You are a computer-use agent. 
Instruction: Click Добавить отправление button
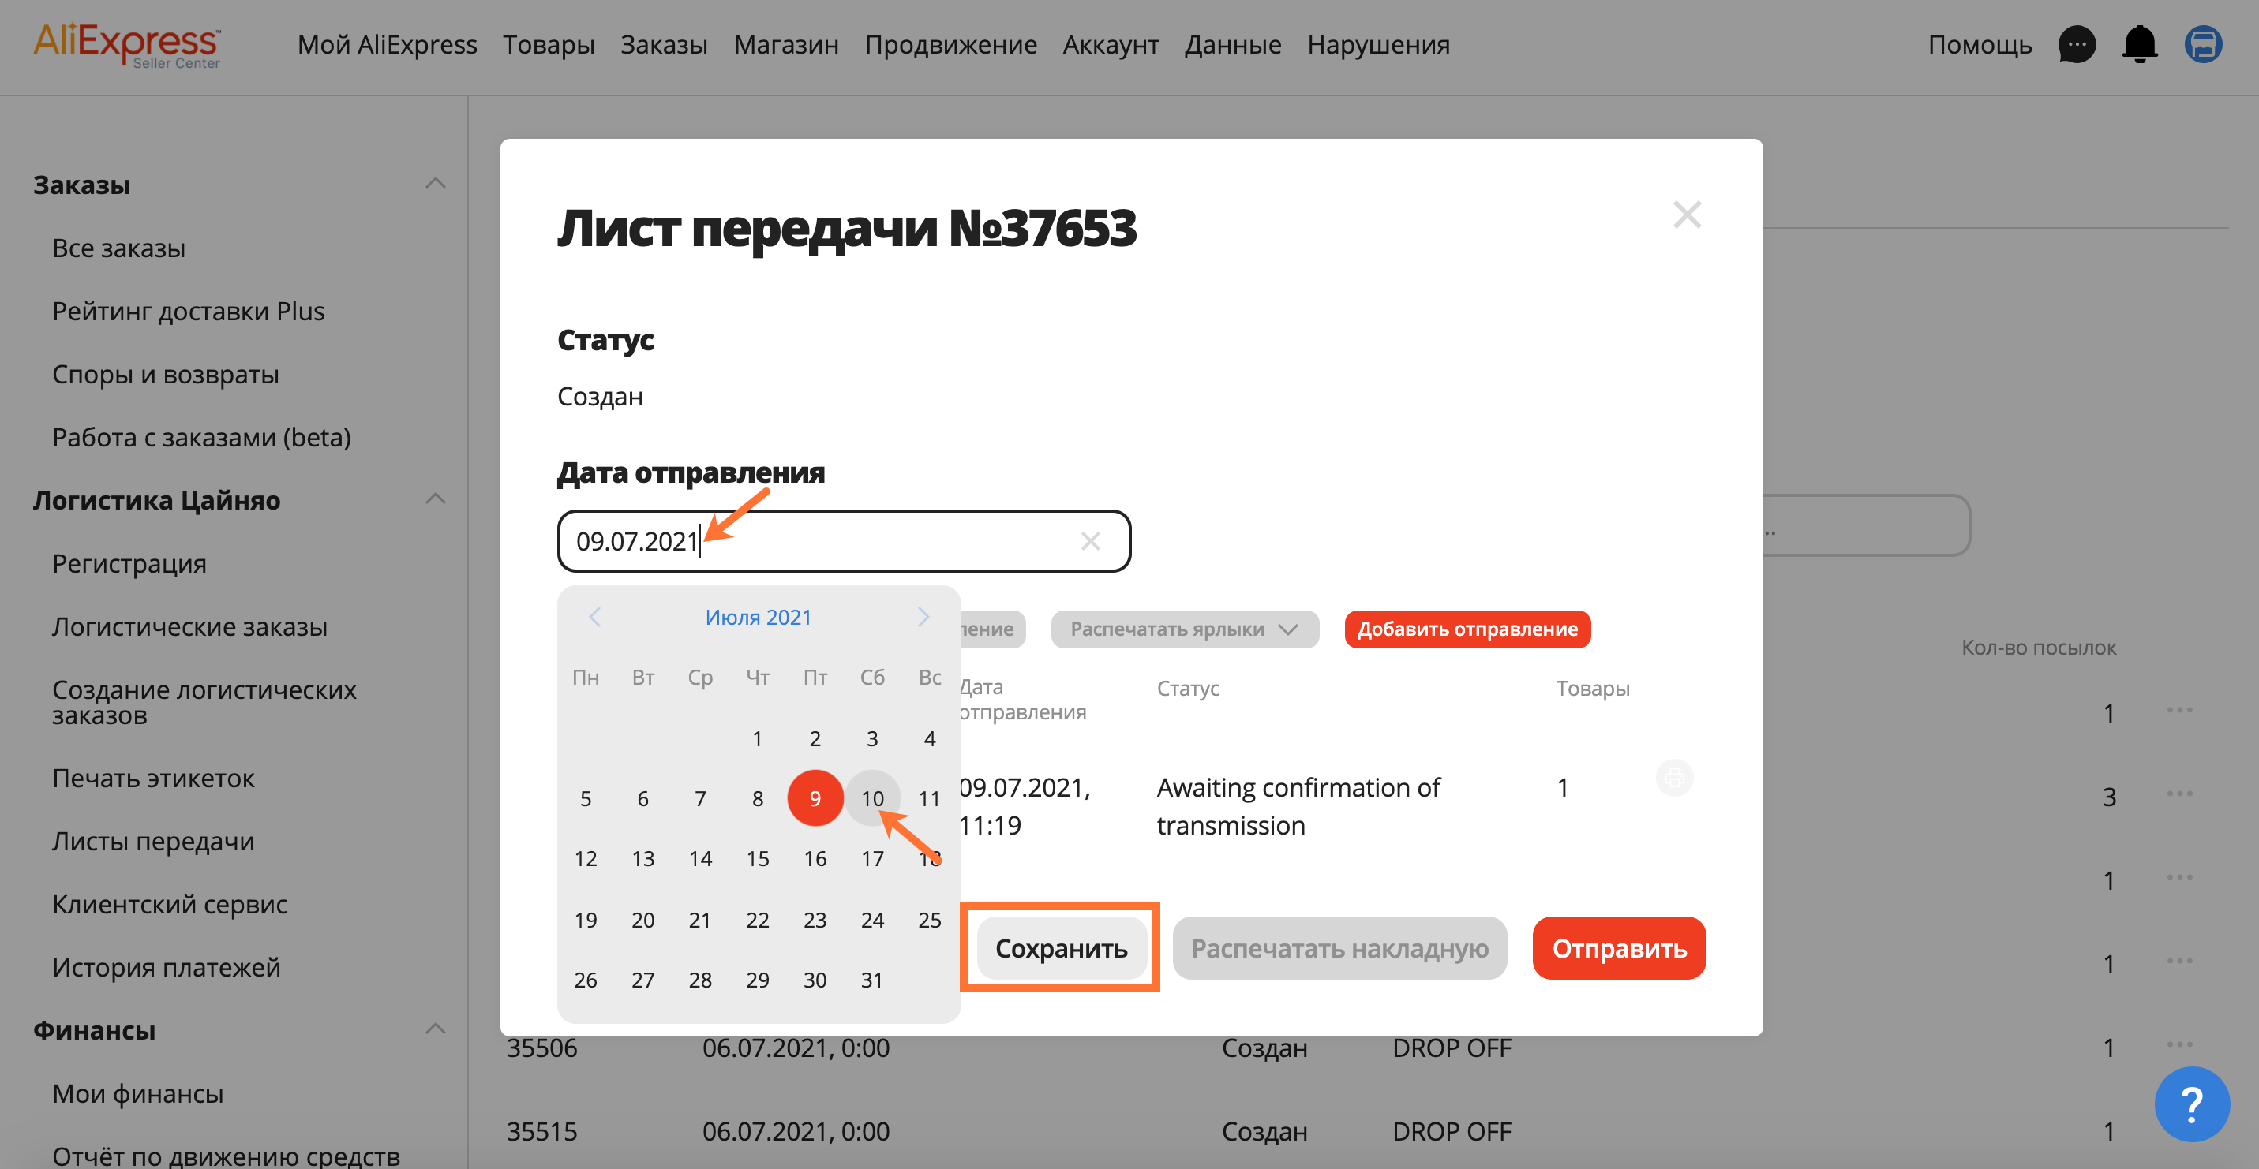click(1467, 629)
